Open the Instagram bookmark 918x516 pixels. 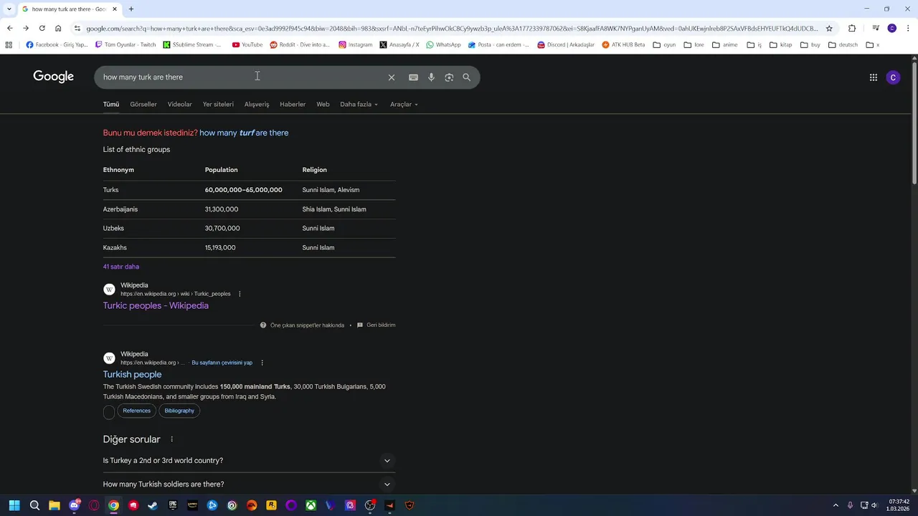coord(356,44)
